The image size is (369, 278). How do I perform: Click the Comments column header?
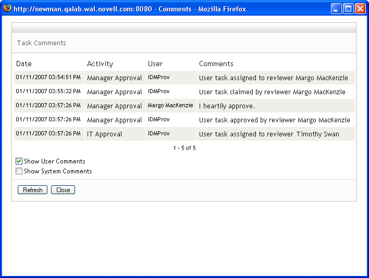pyautogui.click(x=216, y=64)
